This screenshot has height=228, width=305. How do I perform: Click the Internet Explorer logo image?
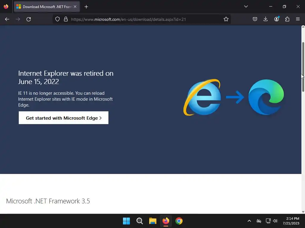click(x=202, y=97)
